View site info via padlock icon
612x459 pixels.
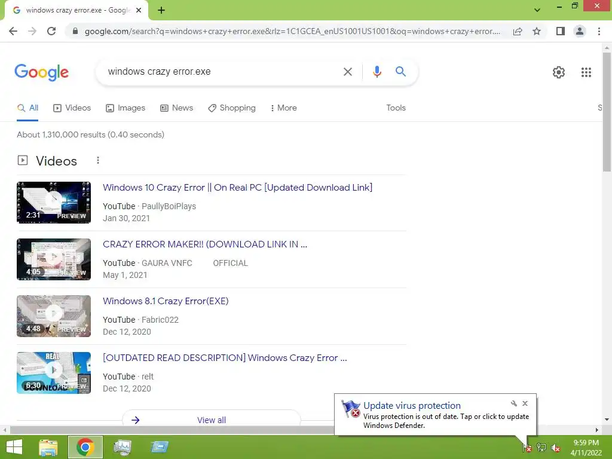[75, 31]
